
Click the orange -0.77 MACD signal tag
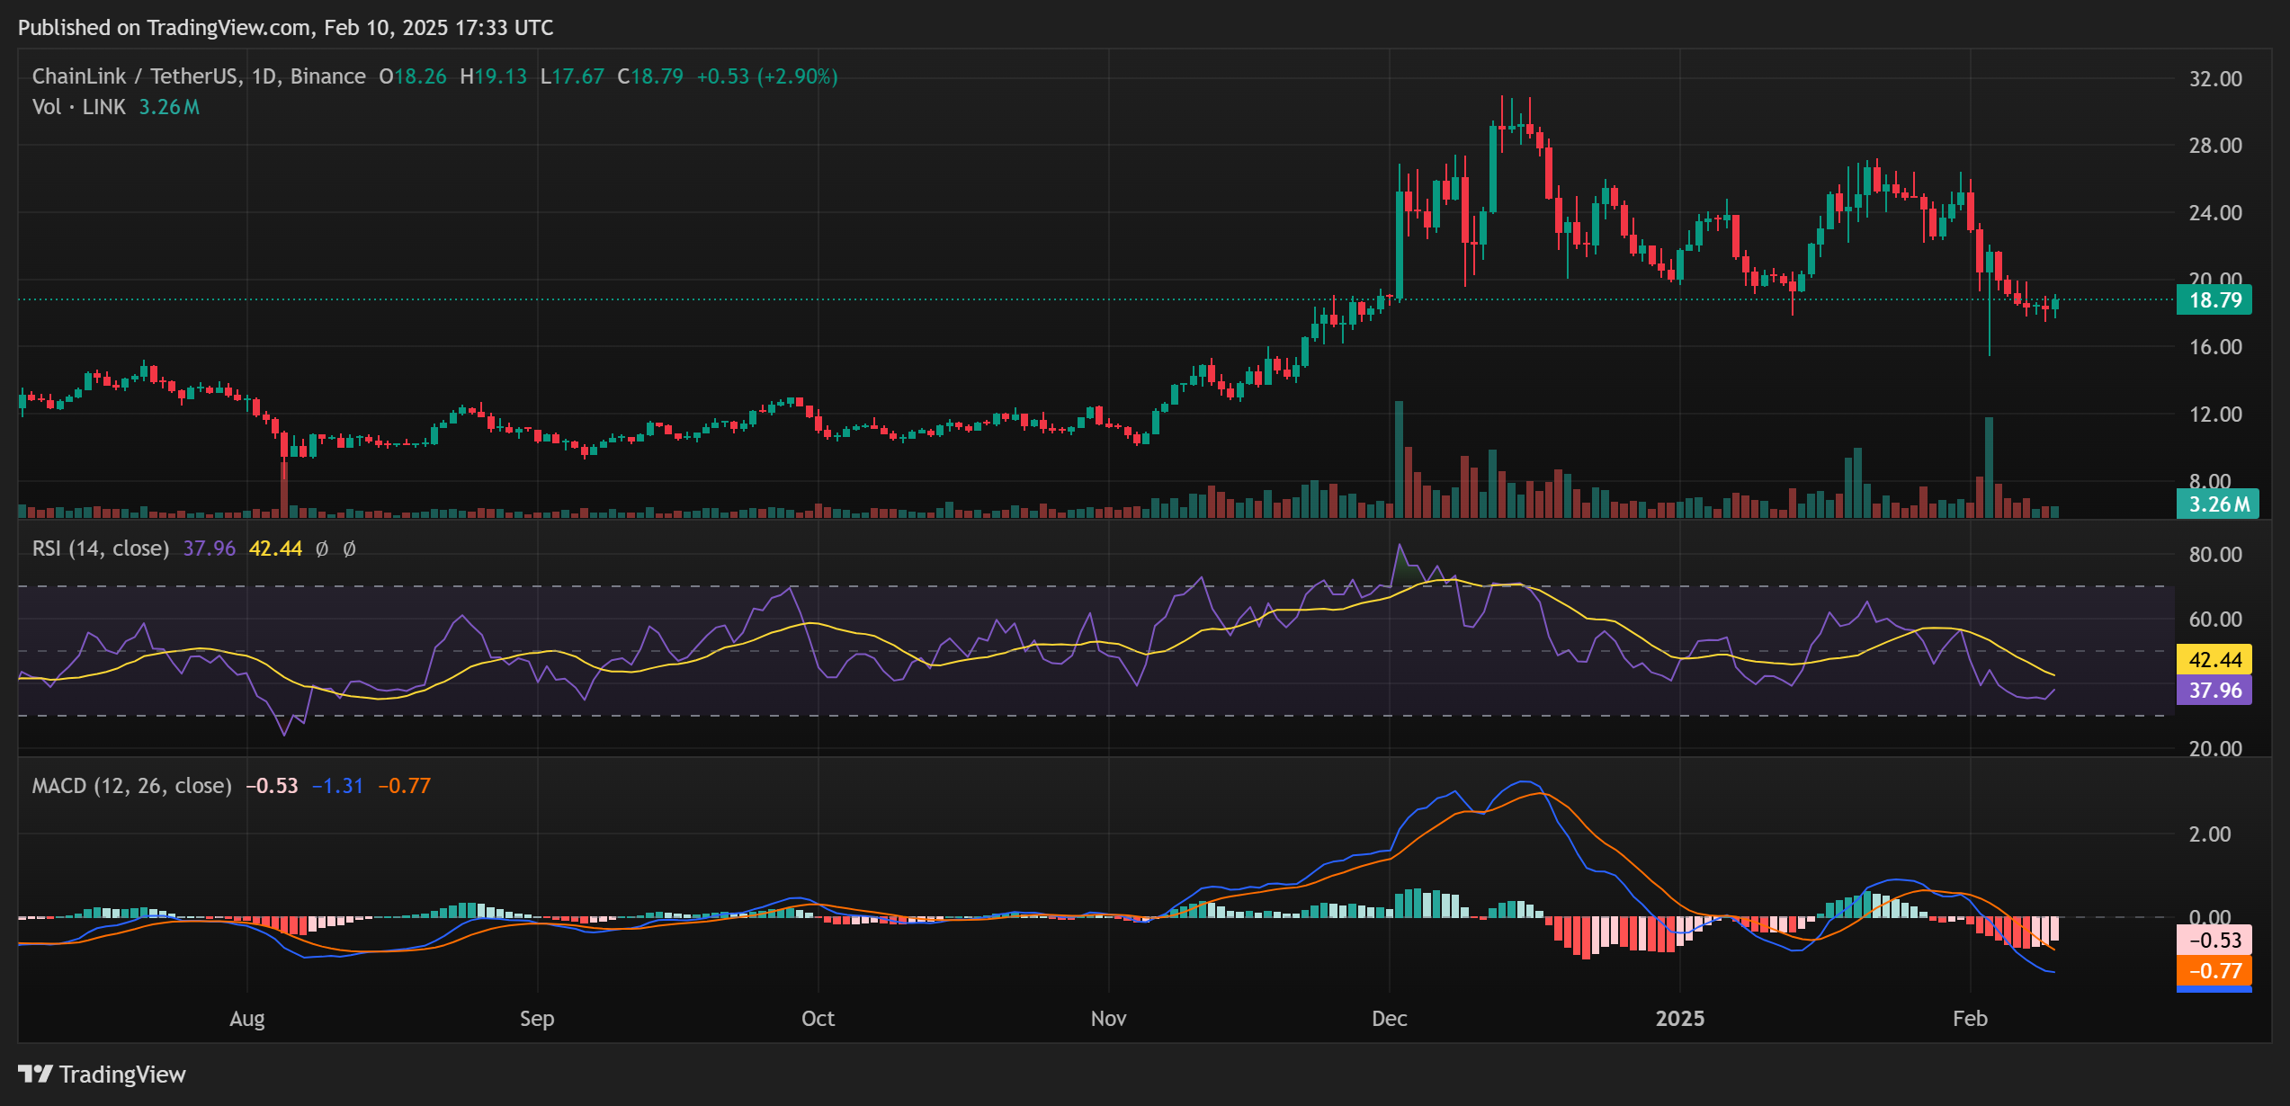click(x=2216, y=971)
